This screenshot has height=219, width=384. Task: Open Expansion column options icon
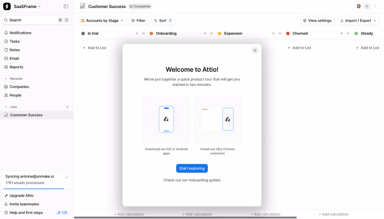280,33
